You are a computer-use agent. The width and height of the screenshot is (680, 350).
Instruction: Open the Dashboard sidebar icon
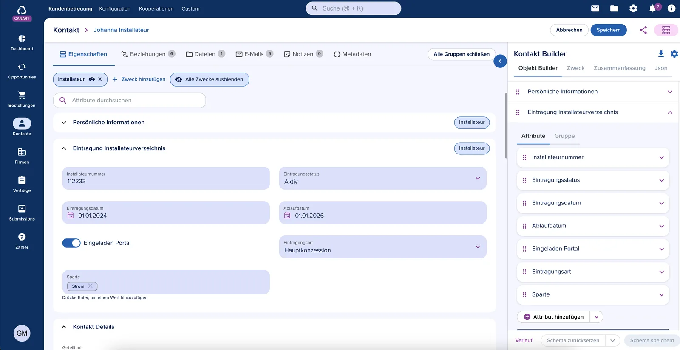(x=22, y=39)
